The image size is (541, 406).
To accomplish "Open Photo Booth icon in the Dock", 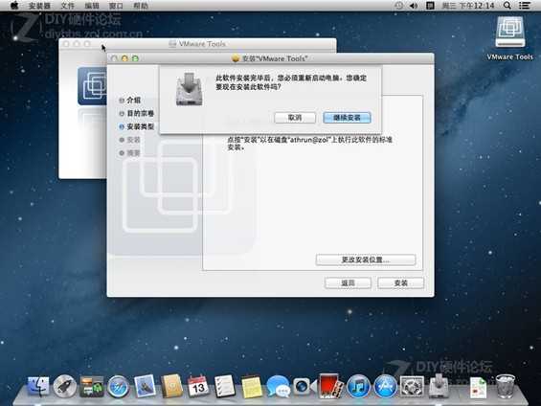I will 330,386.
